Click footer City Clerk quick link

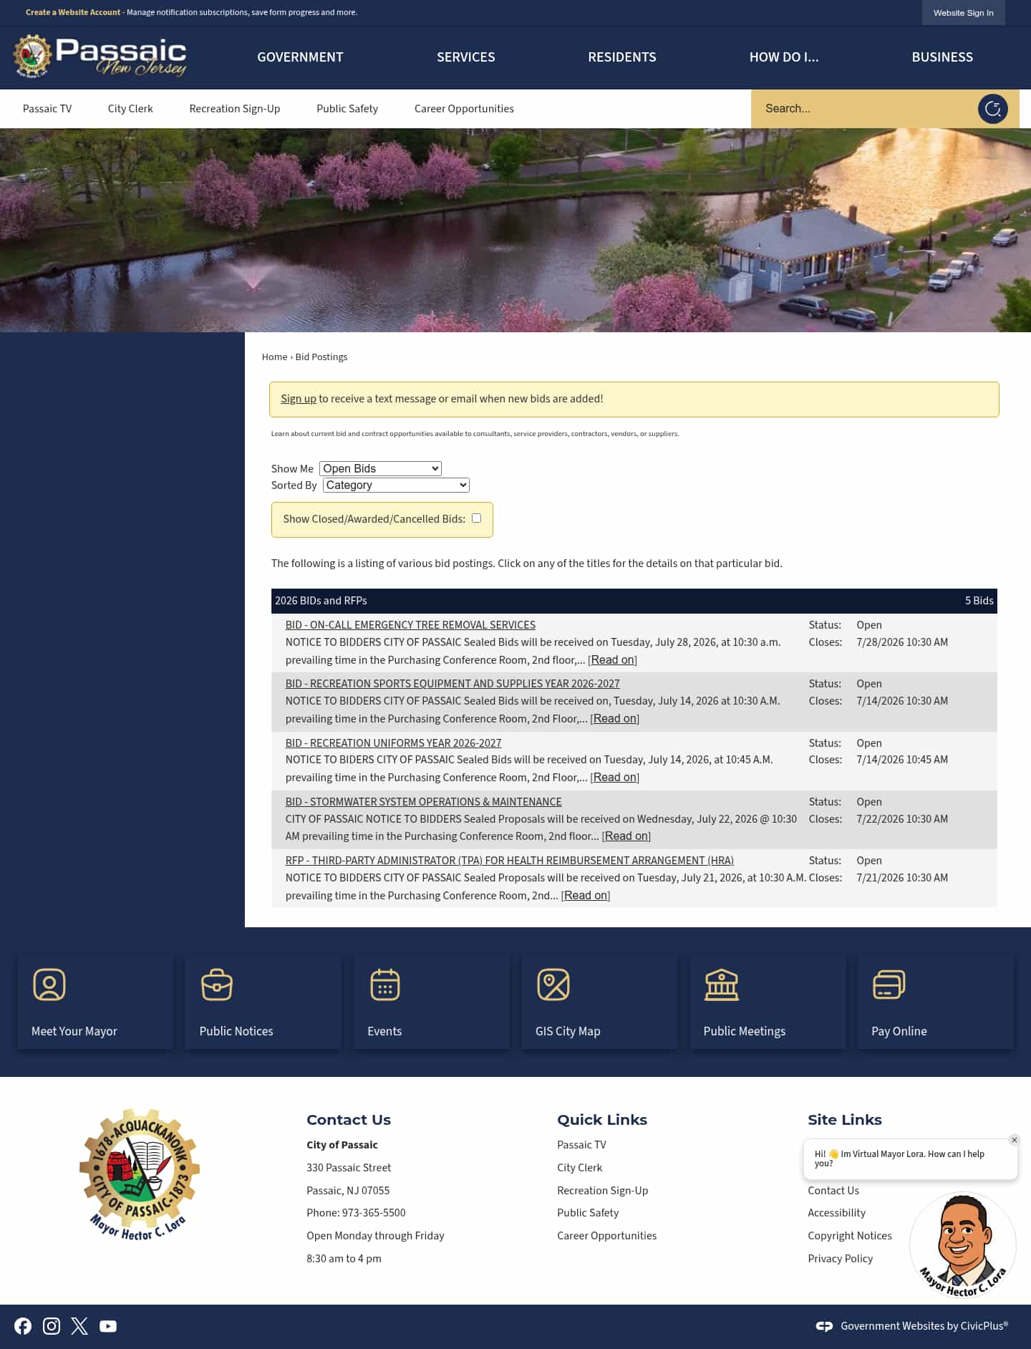[x=579, y=1168]
